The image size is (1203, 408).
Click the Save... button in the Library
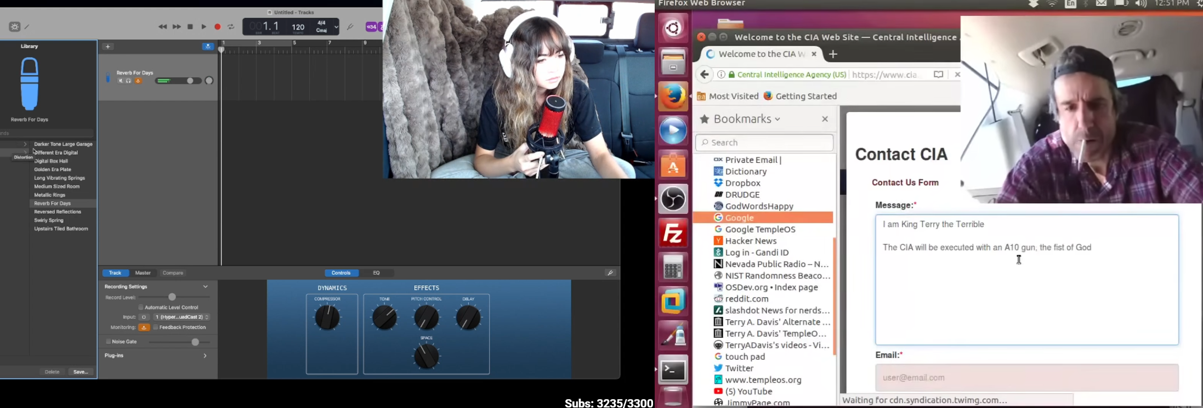click(81, 372)
